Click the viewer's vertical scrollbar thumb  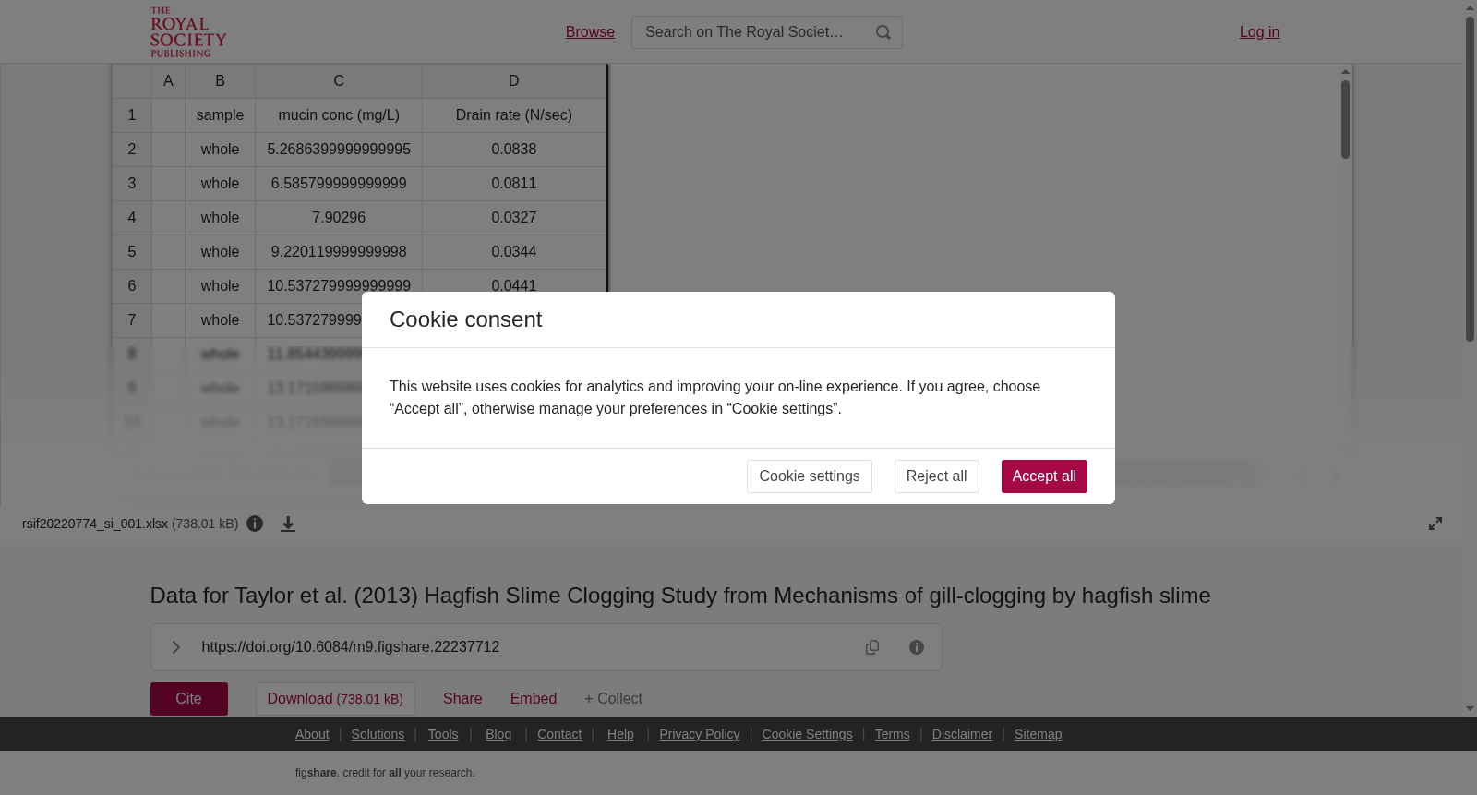click(x=1345, y=119)
